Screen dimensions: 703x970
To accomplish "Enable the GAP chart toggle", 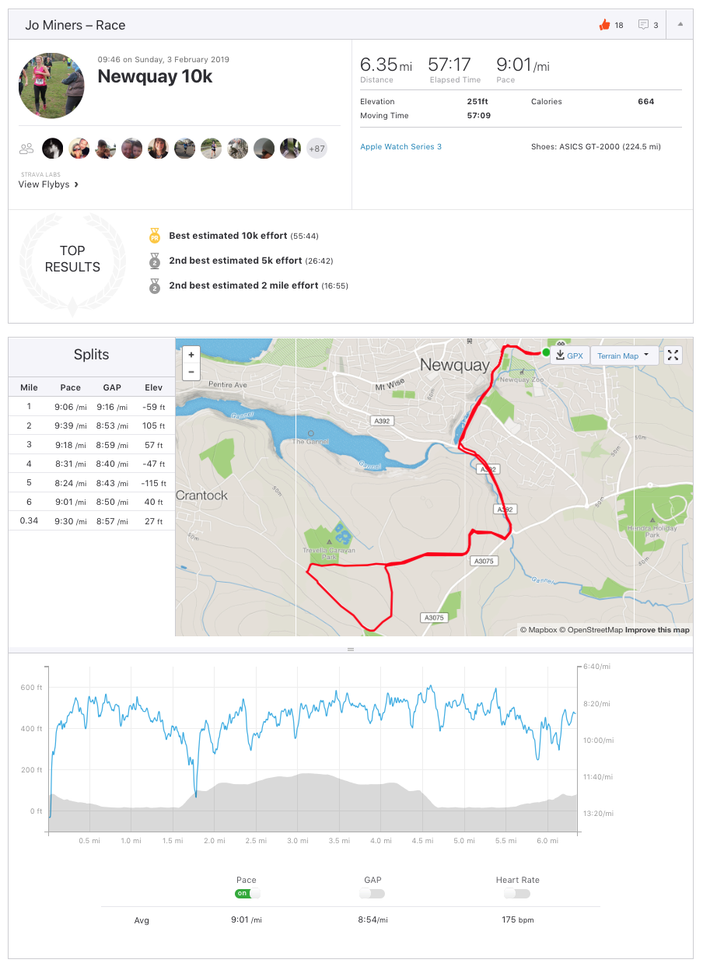I will coord(372,894).
